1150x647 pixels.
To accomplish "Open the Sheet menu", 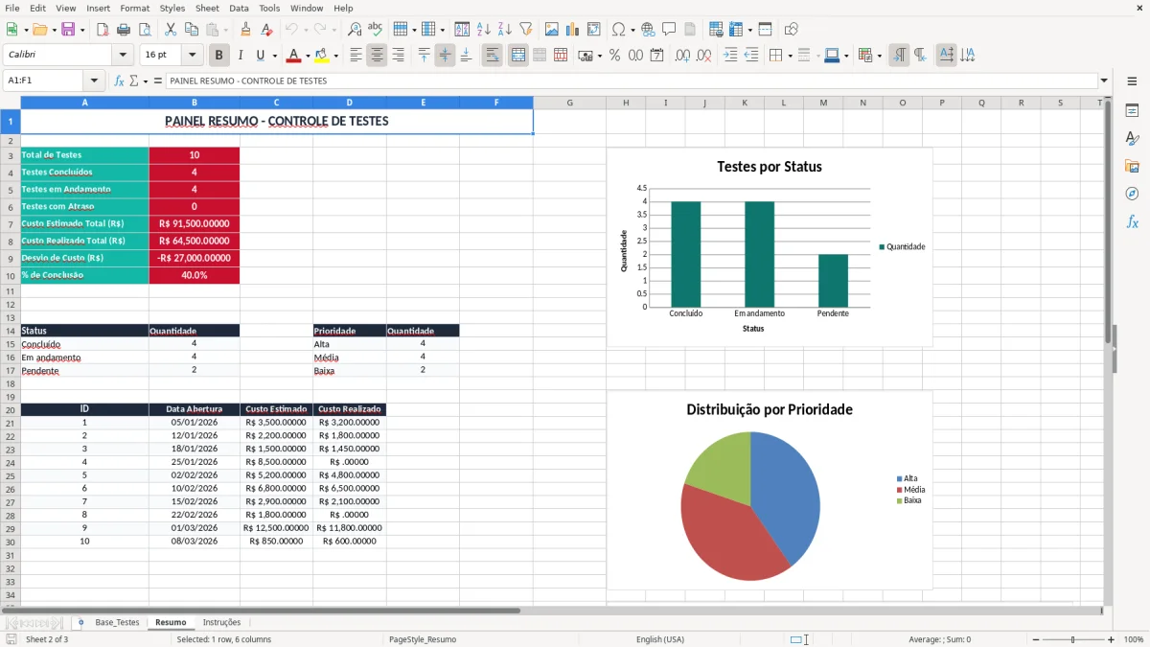I will 207,8.
